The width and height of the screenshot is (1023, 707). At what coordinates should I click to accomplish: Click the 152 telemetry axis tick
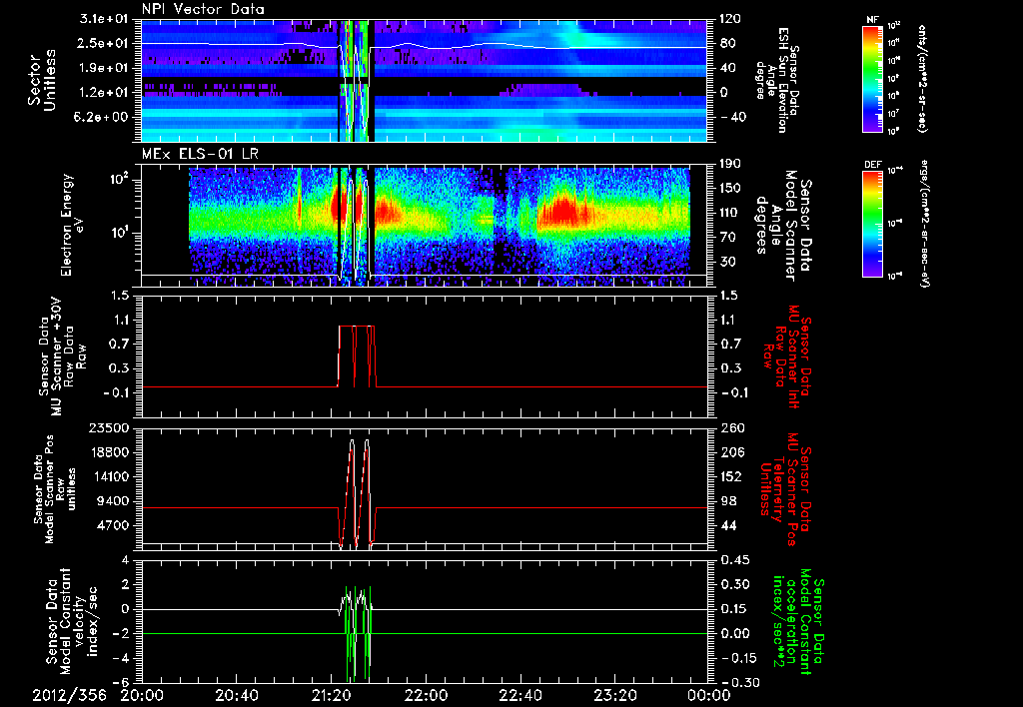pyautogui.click(x=732, y=476)
